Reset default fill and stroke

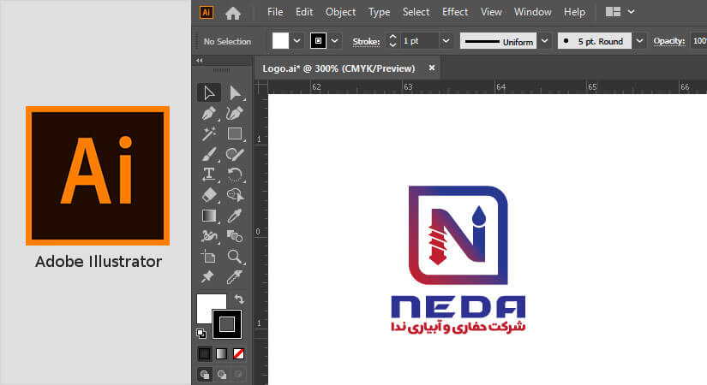click(x=201, y=333)
